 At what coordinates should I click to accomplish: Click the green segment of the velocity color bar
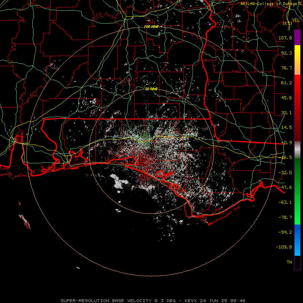click(x=297, y=191)
